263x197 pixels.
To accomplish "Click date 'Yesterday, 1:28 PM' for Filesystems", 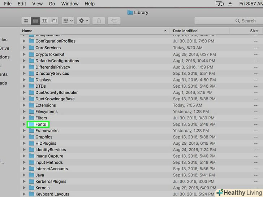I will point(191,111).
